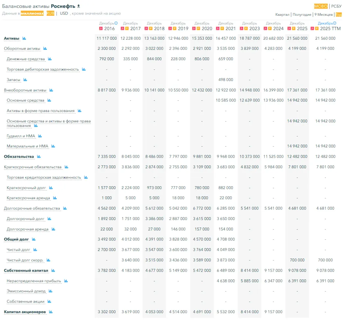Click the download icon next to Роснефть
Image resolution: width=344 pixels, height=323 pixels.
pyautogui.click(x=79, y=6)
